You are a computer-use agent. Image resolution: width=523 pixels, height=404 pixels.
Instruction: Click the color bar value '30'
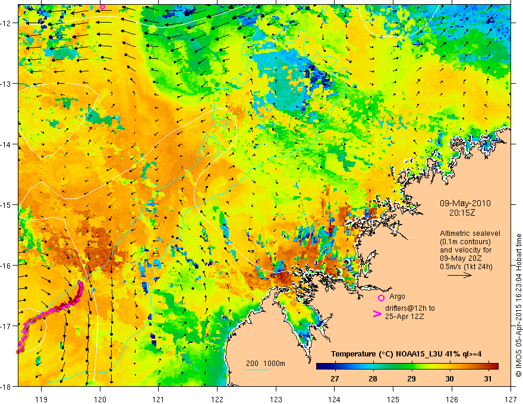tap(450, 378)
